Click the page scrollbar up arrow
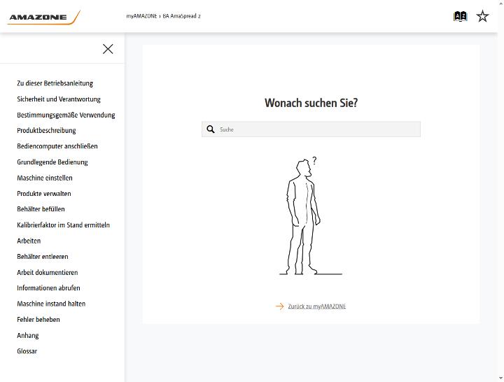Image resolution: width=504 pixels, height=382 pixels. coord(501,3)
